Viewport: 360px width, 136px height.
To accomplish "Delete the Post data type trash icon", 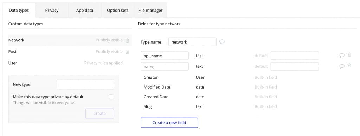I will (x=127, y=52).
